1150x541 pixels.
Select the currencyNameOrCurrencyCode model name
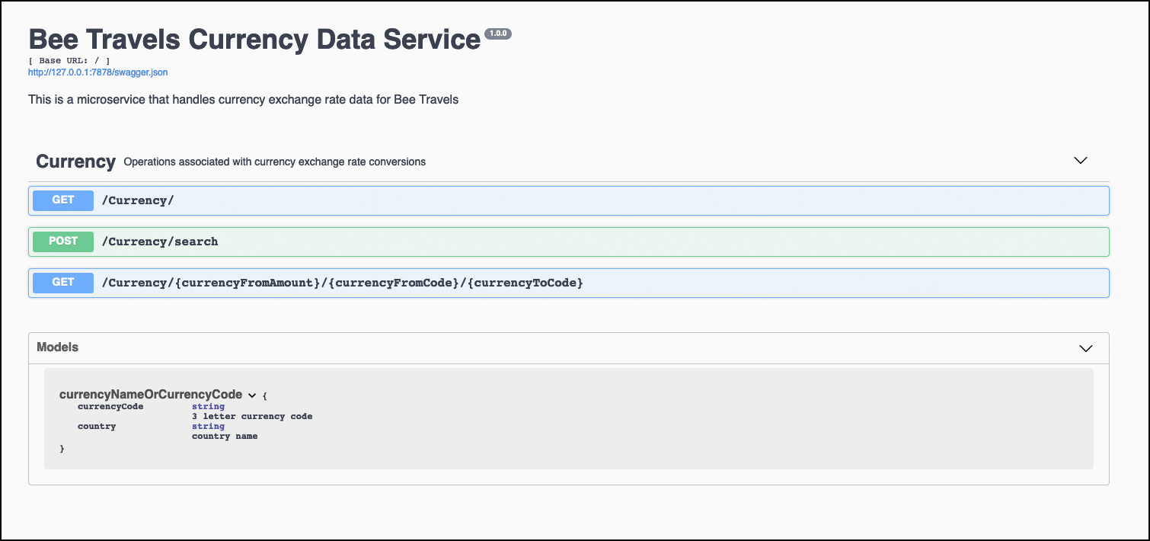[x=151, y=395]
